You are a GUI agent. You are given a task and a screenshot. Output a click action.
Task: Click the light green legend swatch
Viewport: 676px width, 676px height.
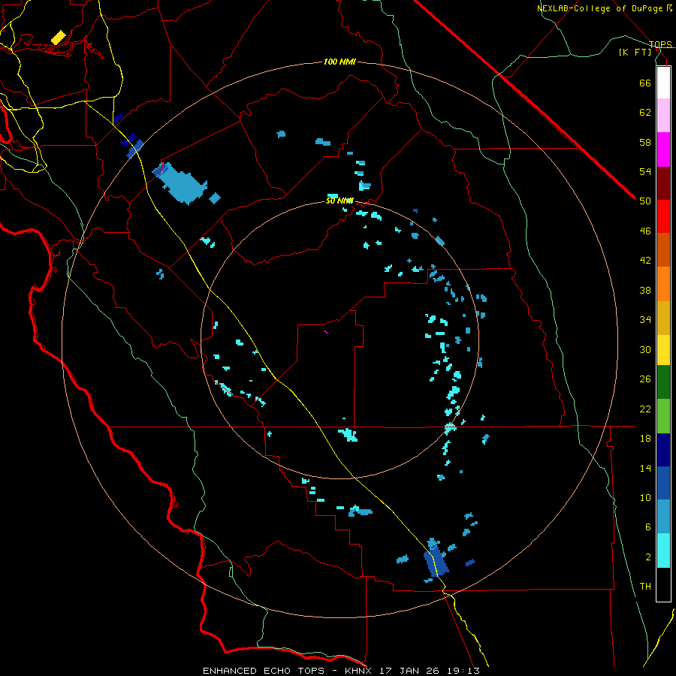coord(663,416)
